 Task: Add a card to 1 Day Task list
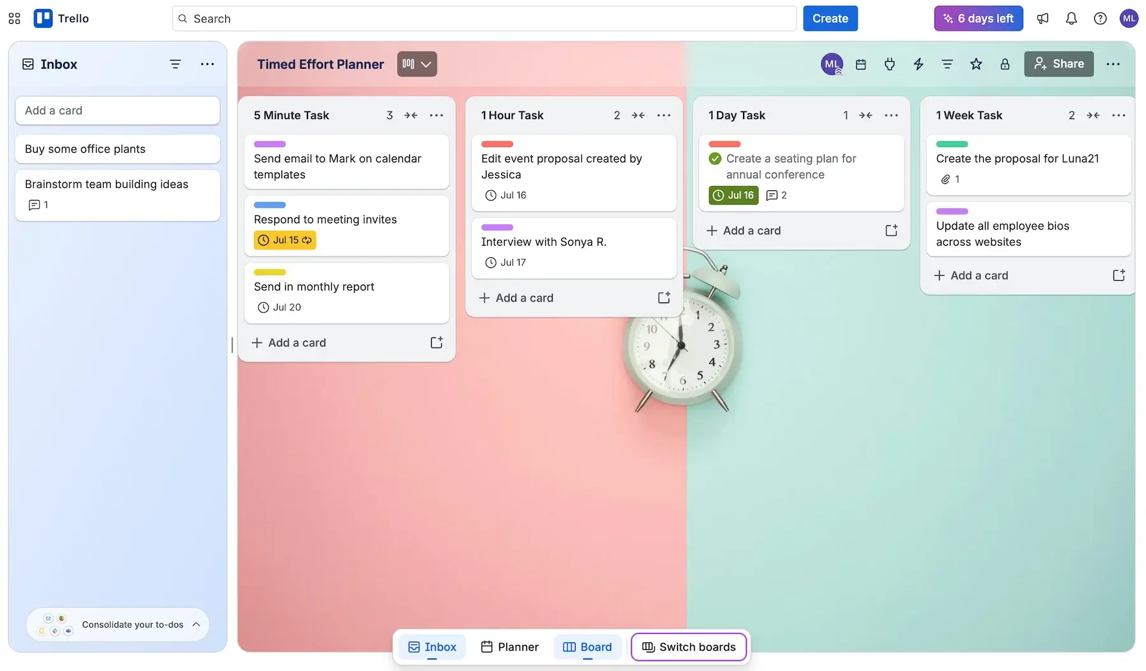pos(744,230)
